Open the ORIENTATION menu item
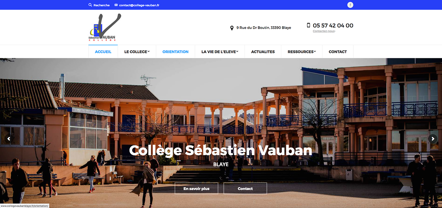442x208 pixels. point(175,52)
